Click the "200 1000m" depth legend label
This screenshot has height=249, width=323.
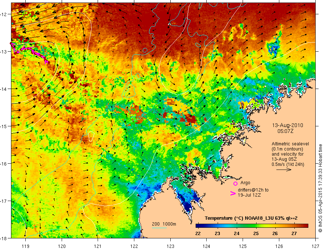[164, 224]
